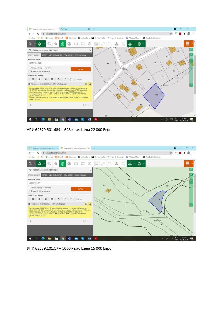Click the upload icon in the upper map toolbar

pyautogui.click(x=117, y=44)
